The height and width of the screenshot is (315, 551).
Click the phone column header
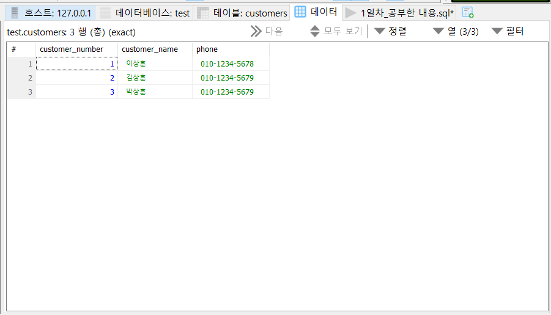(231, 49)
